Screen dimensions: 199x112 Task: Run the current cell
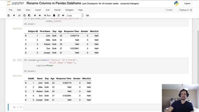click(47, 16)
